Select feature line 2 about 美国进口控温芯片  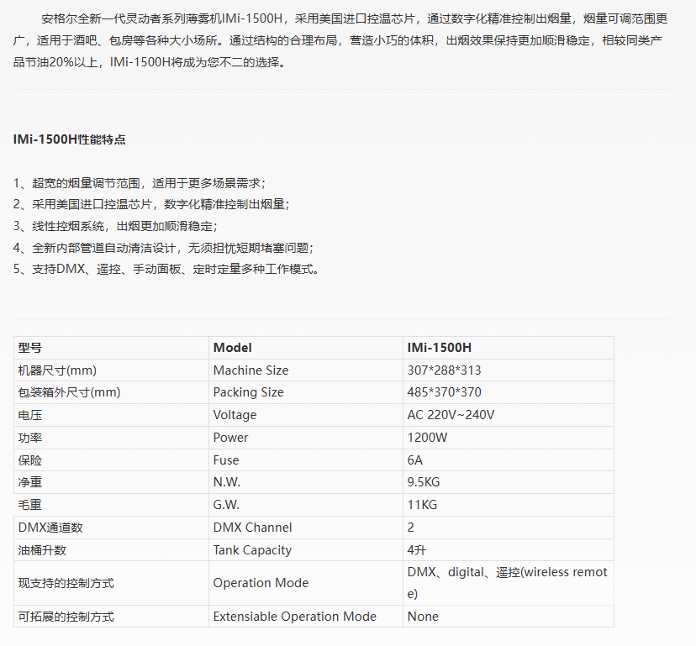click(151, 204)
